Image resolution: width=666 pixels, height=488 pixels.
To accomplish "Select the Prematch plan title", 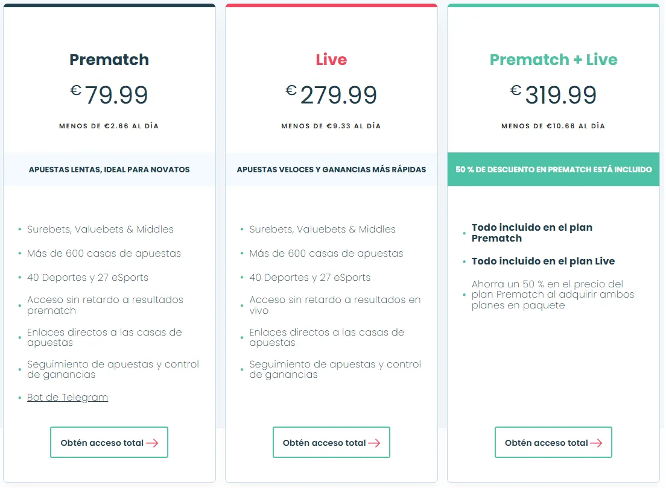I will coord(109,60).
